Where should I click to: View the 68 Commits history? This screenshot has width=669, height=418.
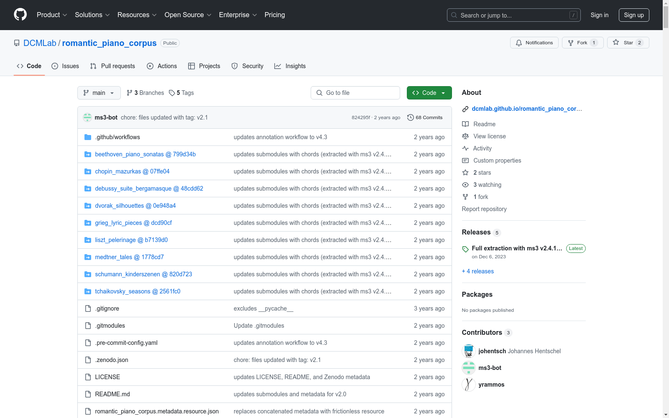pyautogui.click(x=425, y=117)
